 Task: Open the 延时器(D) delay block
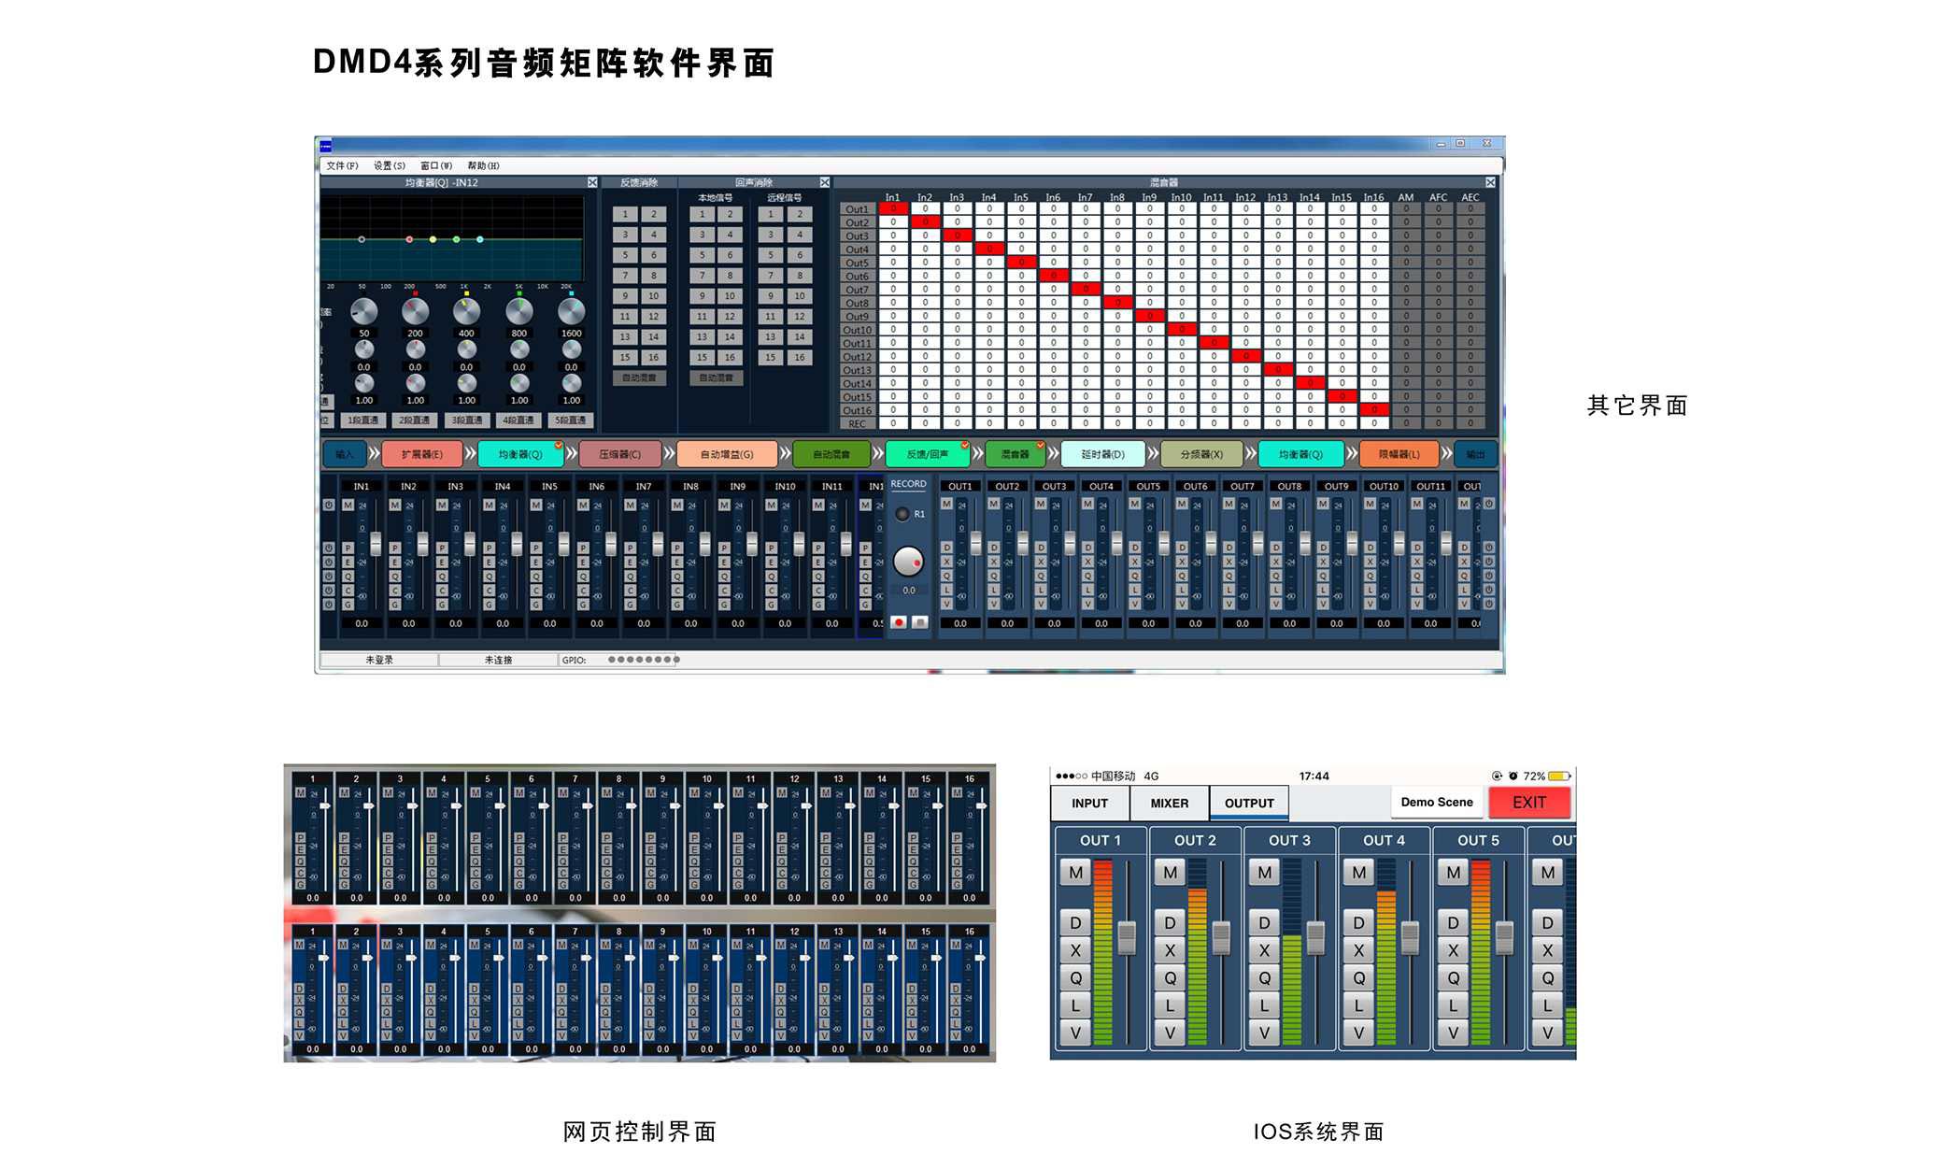click(1102, 454)
